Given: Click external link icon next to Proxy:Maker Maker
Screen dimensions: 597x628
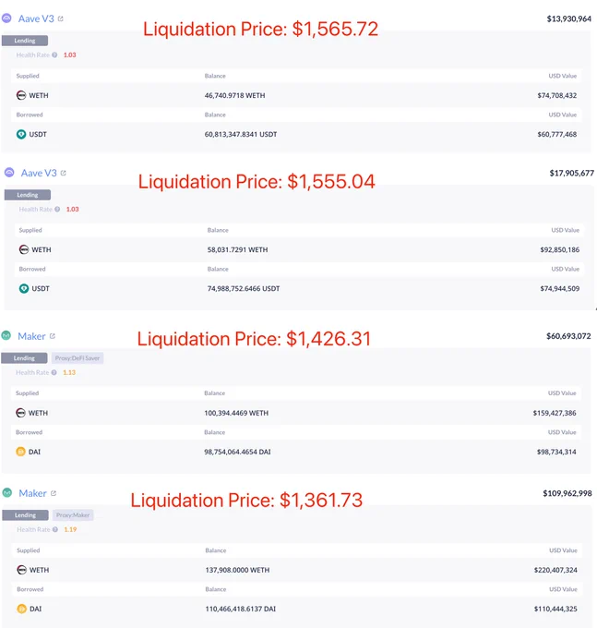Looking at the screenshot, I should pyautogui.click(x=54, y=493).
